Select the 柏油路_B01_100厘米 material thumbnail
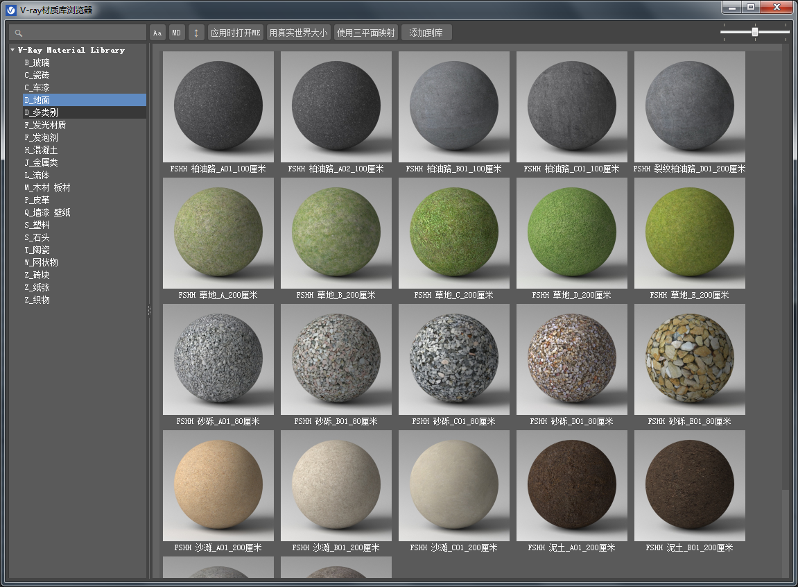The height and width of the screenshot is (587, 798). tap(454, 107)
